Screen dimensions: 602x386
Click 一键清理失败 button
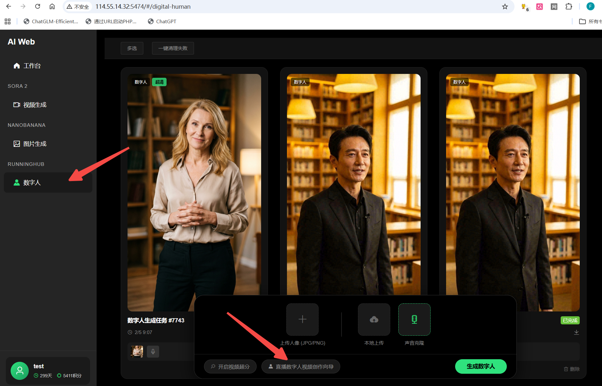click(173, 48)
